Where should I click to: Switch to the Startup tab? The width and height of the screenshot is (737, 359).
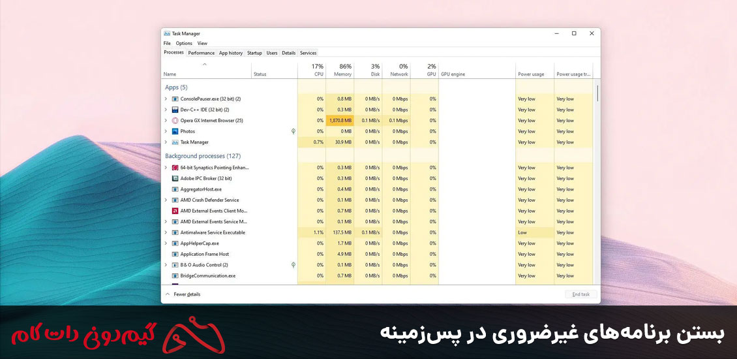click(x=254, y=53)
